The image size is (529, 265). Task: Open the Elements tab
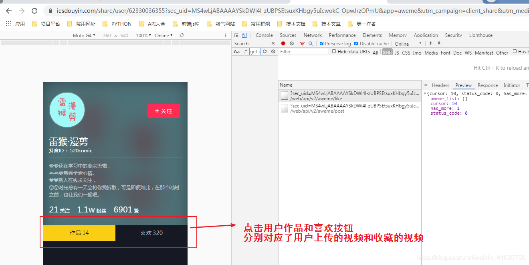click(x=372, y=35)
